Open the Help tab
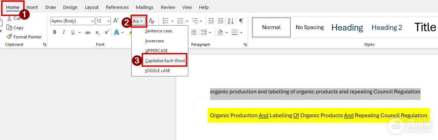Viewport: 438px width, 140px height. coord(204,7)
